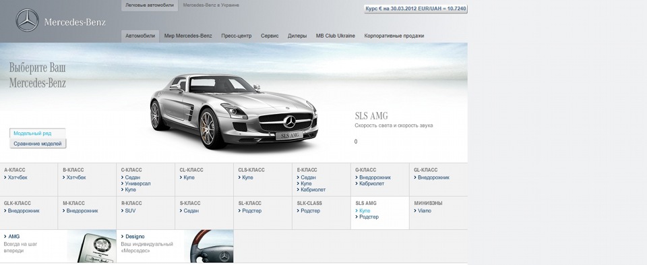Click the silver SLS AMG car image

(234, 111)
